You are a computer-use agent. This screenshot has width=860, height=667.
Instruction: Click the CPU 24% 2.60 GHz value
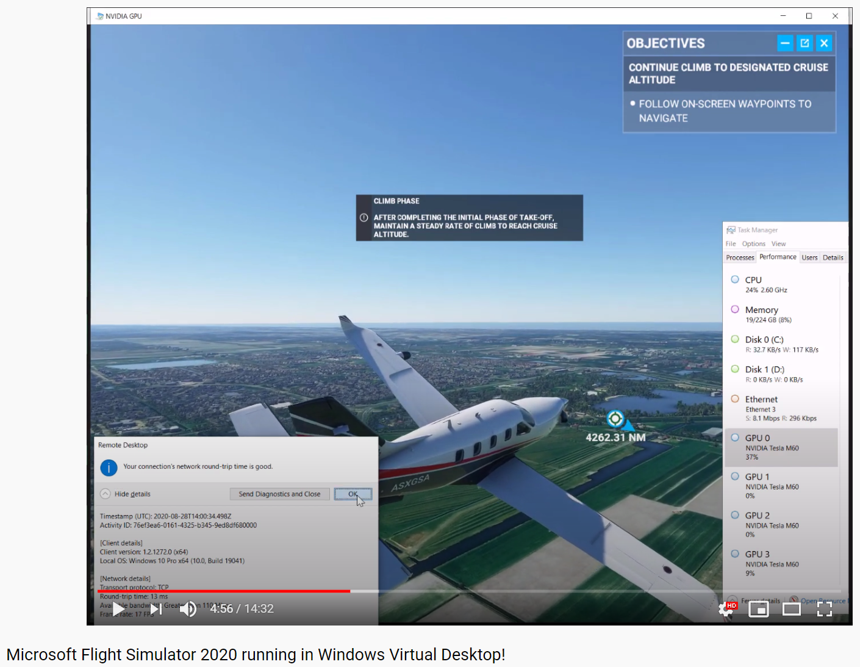coord(766,290)
